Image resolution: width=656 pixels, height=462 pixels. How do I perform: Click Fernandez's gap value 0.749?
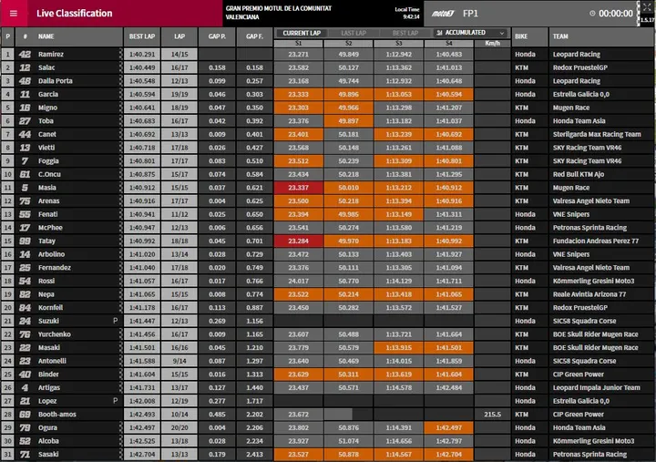point(254,267)
